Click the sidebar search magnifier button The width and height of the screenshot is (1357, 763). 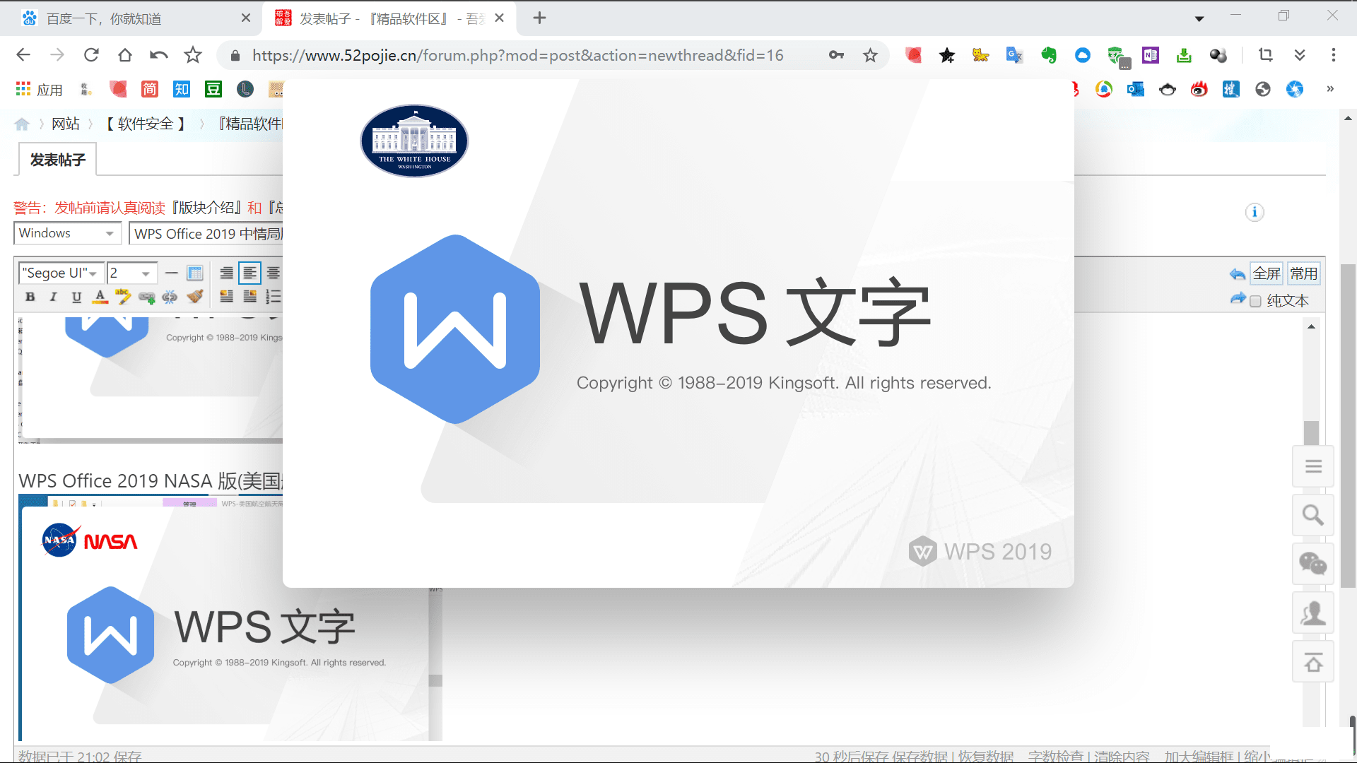pyautogui.click(x=1313, y=515)
